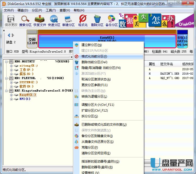
Task: Select the EFI(1) partition in tree
Action: pyautogui.click(x=25, y=99)
